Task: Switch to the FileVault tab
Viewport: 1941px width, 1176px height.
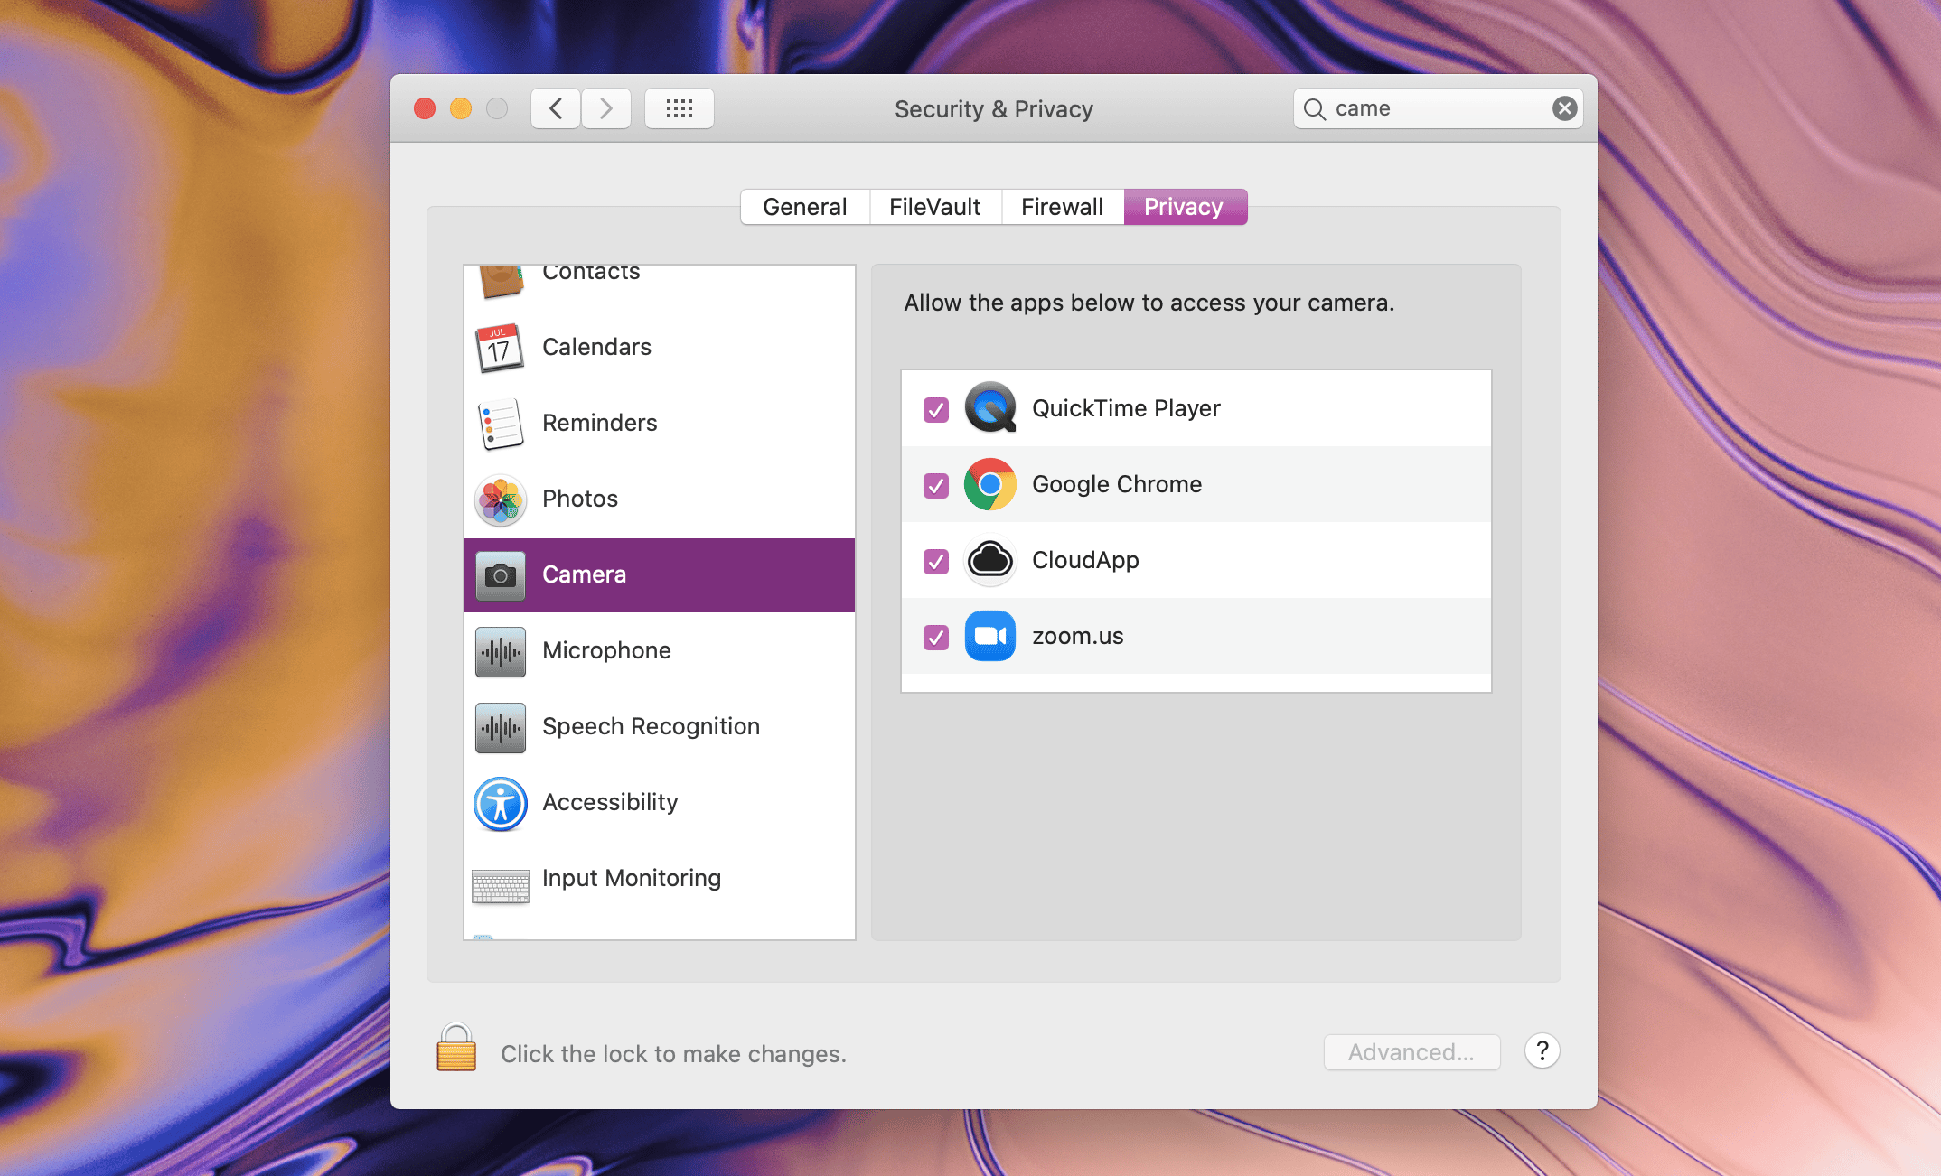Action: click(935, 207)
